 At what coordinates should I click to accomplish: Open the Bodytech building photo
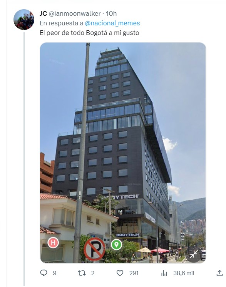[123, 153]
